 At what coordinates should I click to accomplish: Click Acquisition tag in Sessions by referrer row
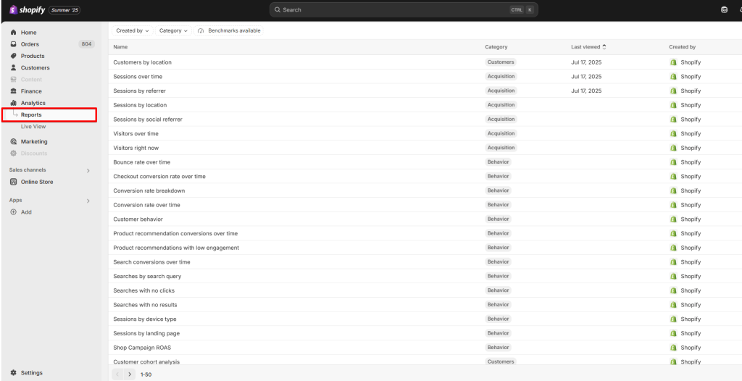501,91
